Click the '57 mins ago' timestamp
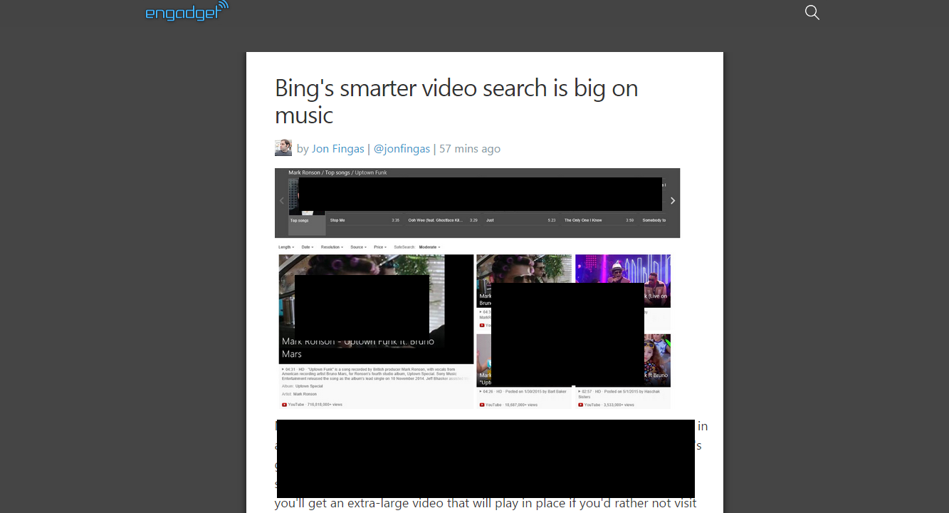Image resolution: width=949 pixels, height=513 pixels. pos(470,149)
